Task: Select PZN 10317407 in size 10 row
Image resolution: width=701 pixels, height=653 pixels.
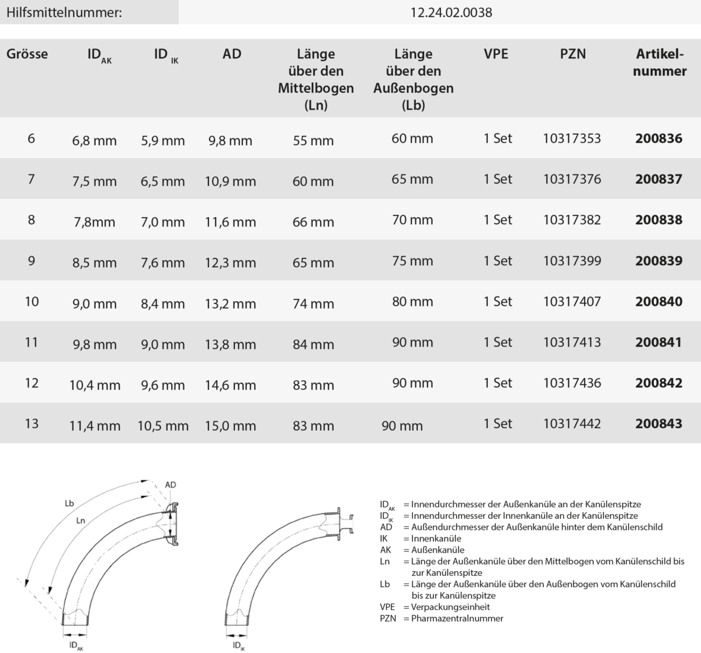Action: point(571,302)
